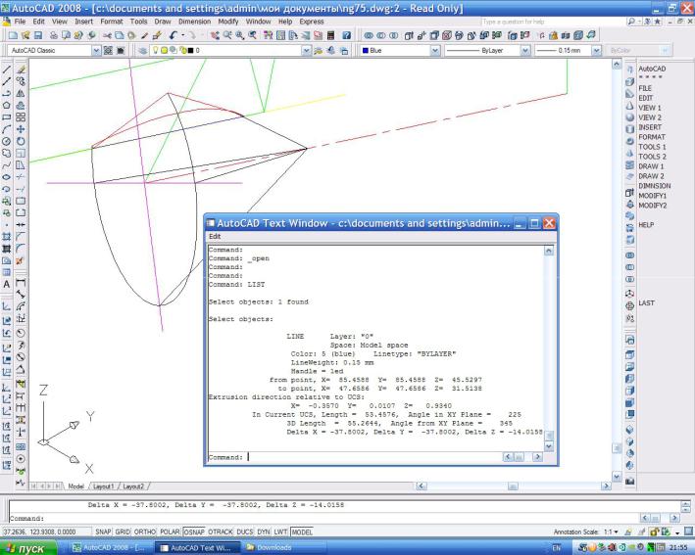The width and height of the screenshot is (695, 555).
Task: Toggle DUCS in status bar
Action: click(x=245, y=532)
